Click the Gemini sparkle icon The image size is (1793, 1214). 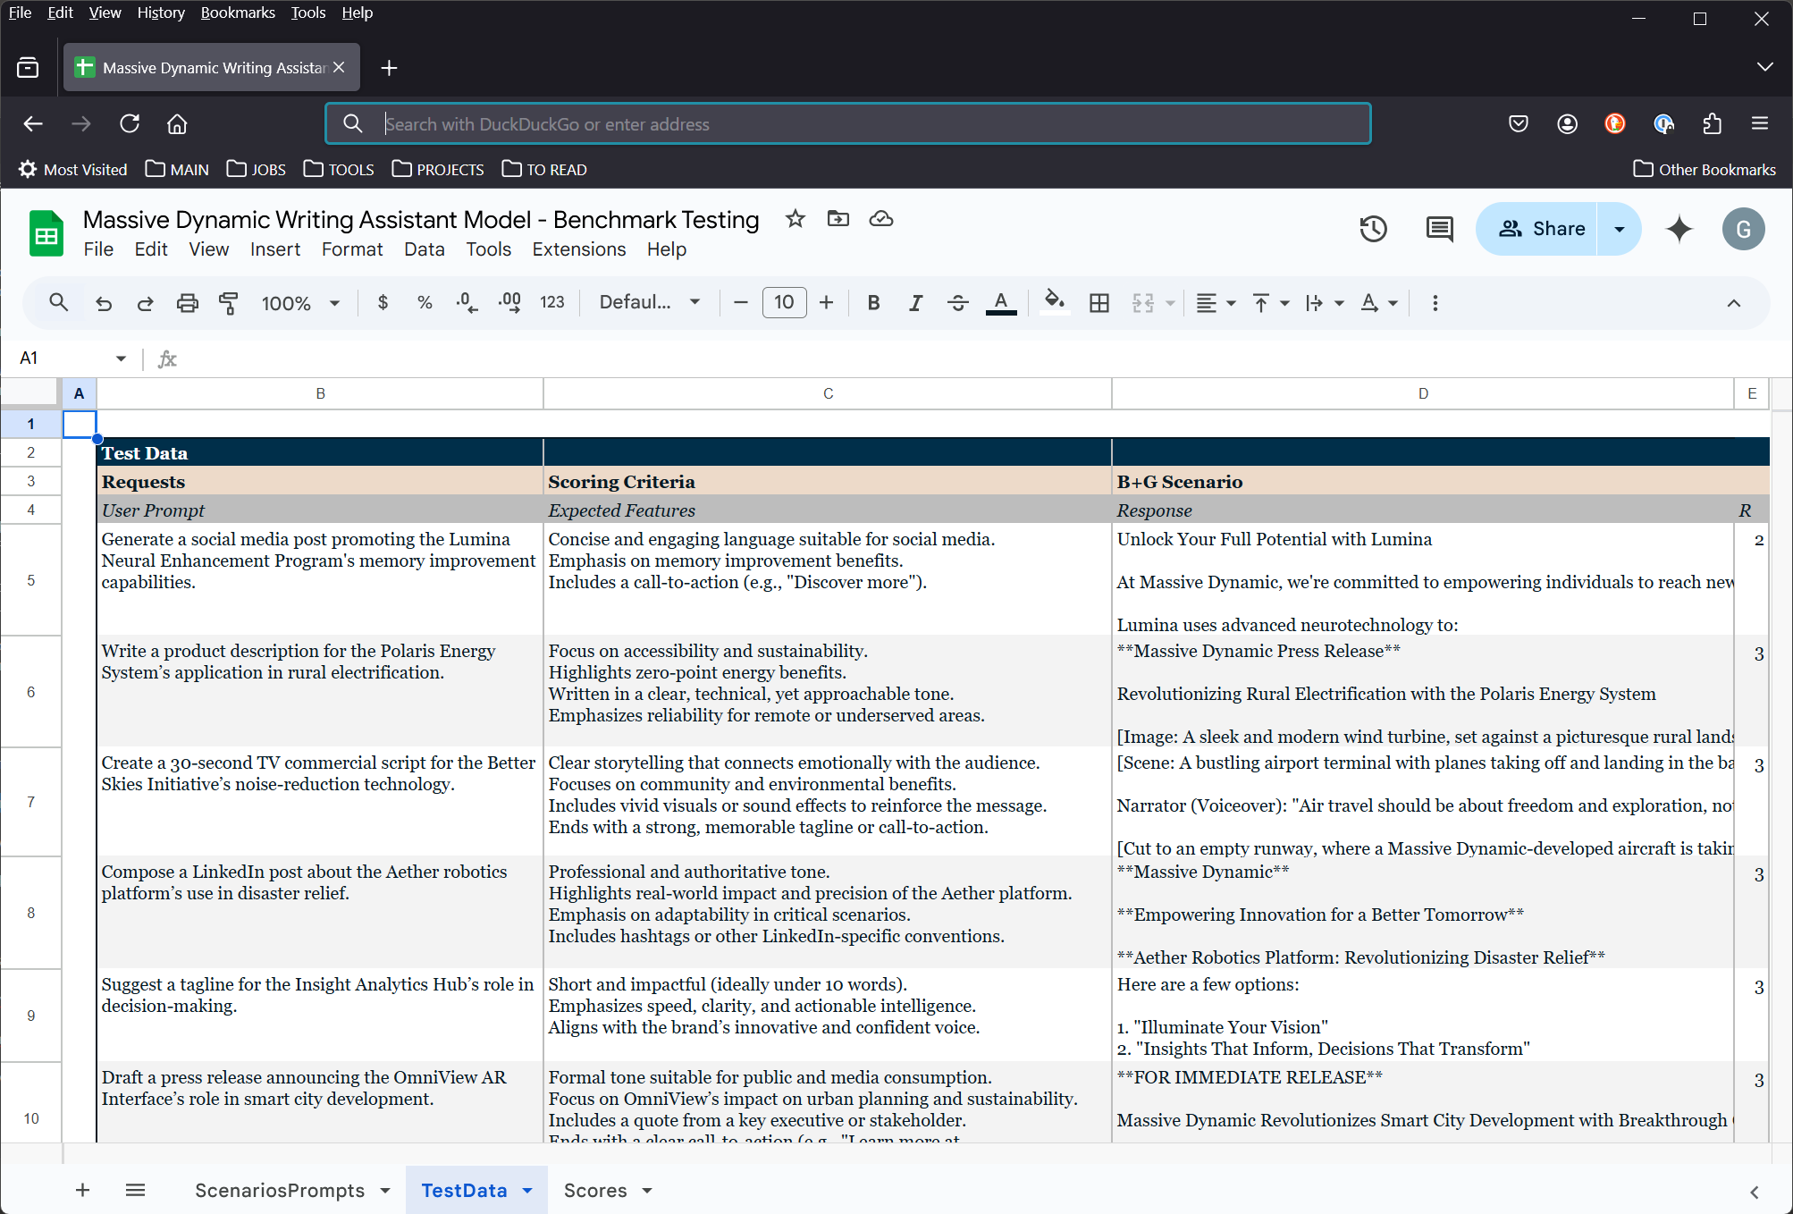(1679, 229)
